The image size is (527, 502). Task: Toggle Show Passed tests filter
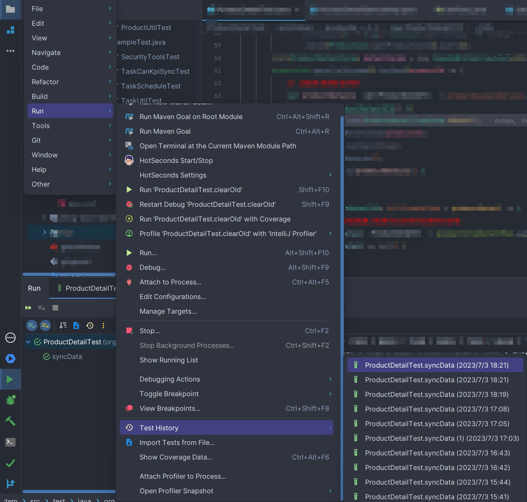coord(32,325)
